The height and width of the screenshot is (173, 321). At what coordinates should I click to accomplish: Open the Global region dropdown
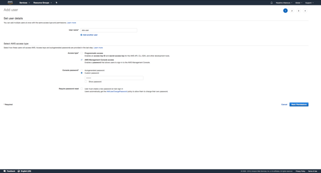299,3
